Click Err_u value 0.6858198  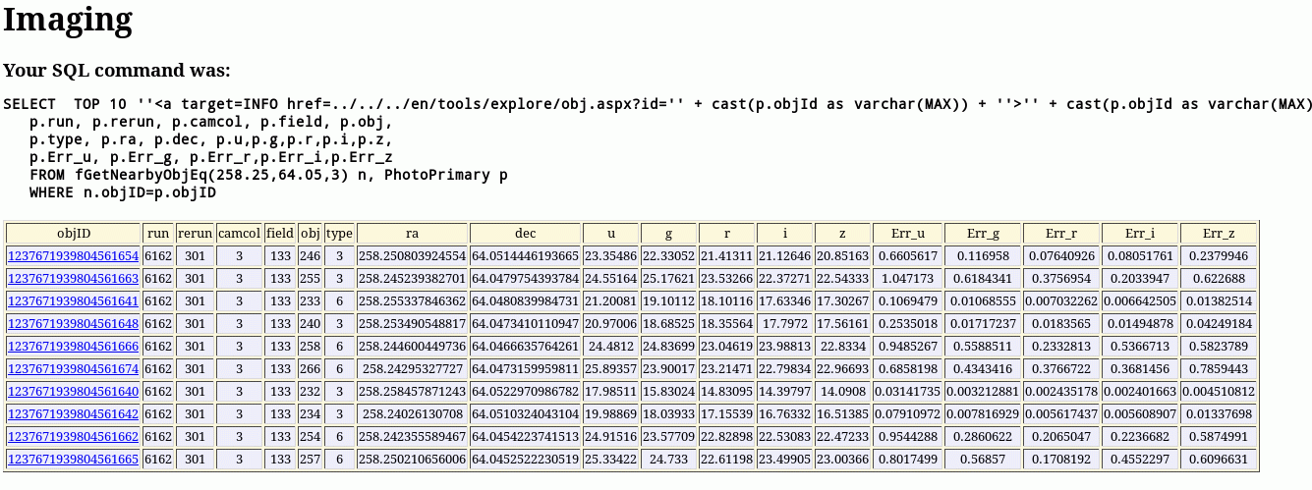907,368
